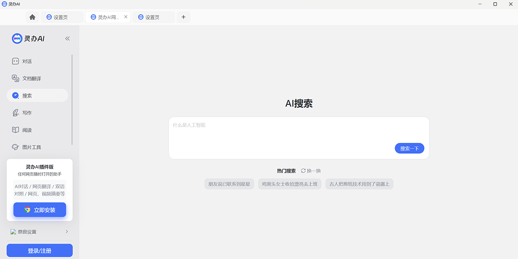Click the 登录/注册 button
Screen dimensions: 518x259
[x=40, y=250]
